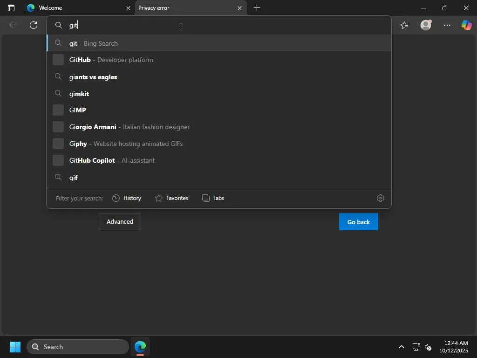This screenshot has width=477, height=358.
Task: Click the Advanced button
Action: point(120,221)
